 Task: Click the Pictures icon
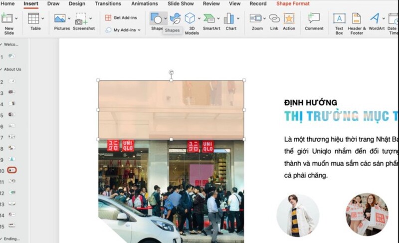click(60, 18)
